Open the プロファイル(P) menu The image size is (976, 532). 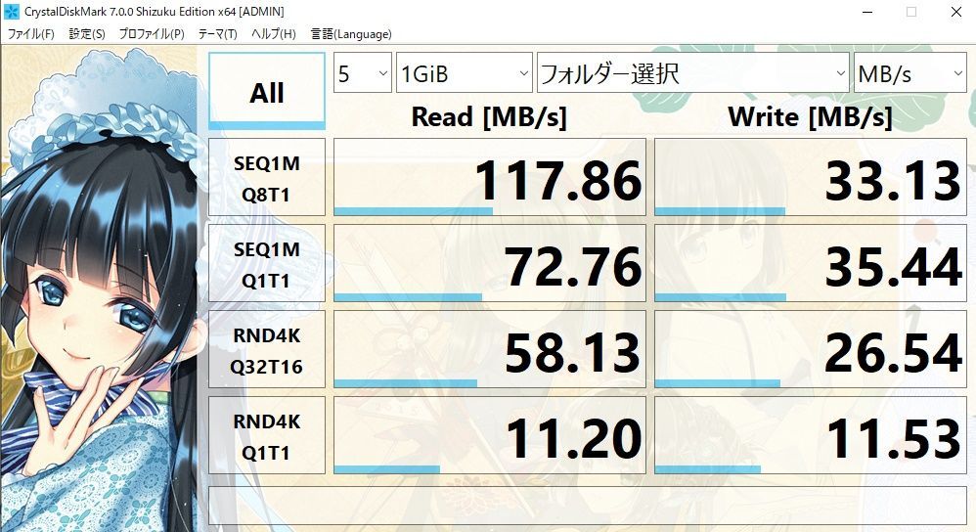point(152,33)
